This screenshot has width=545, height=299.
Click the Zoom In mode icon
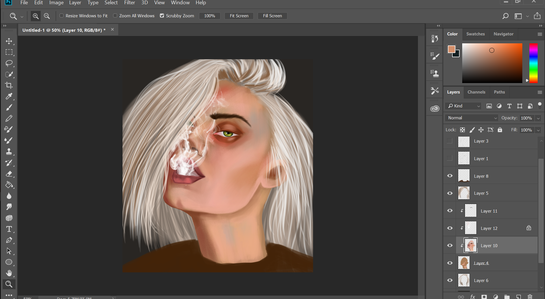click(36, 16)
